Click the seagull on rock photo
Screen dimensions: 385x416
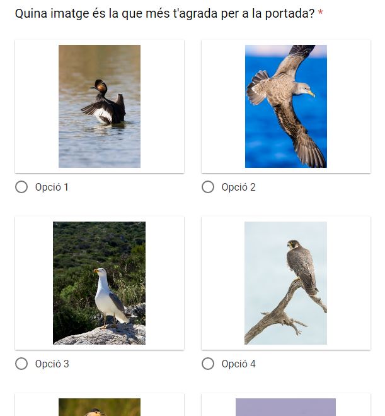[100, 283]
